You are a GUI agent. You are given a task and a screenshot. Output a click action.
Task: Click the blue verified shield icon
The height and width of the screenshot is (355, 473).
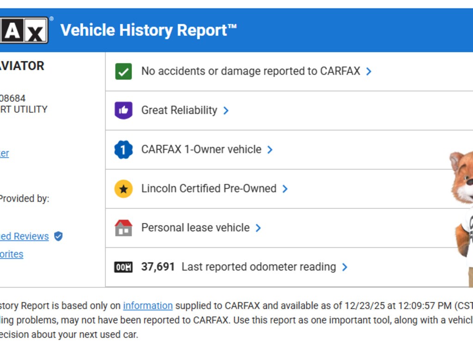(x=58, y=236)
